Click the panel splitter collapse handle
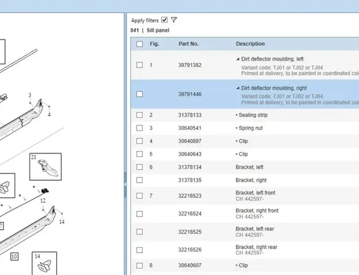 (125, 184)
